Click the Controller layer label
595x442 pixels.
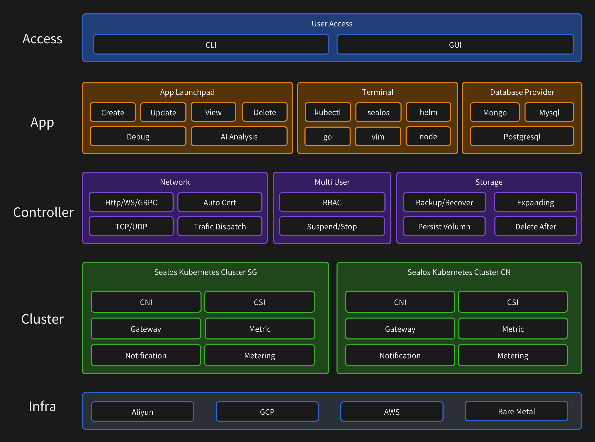click(x=43, y=212)
